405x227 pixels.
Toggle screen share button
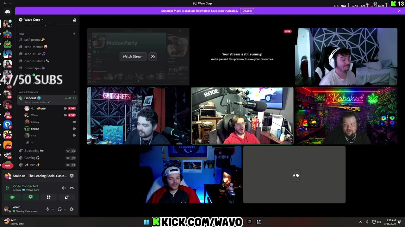30,197
